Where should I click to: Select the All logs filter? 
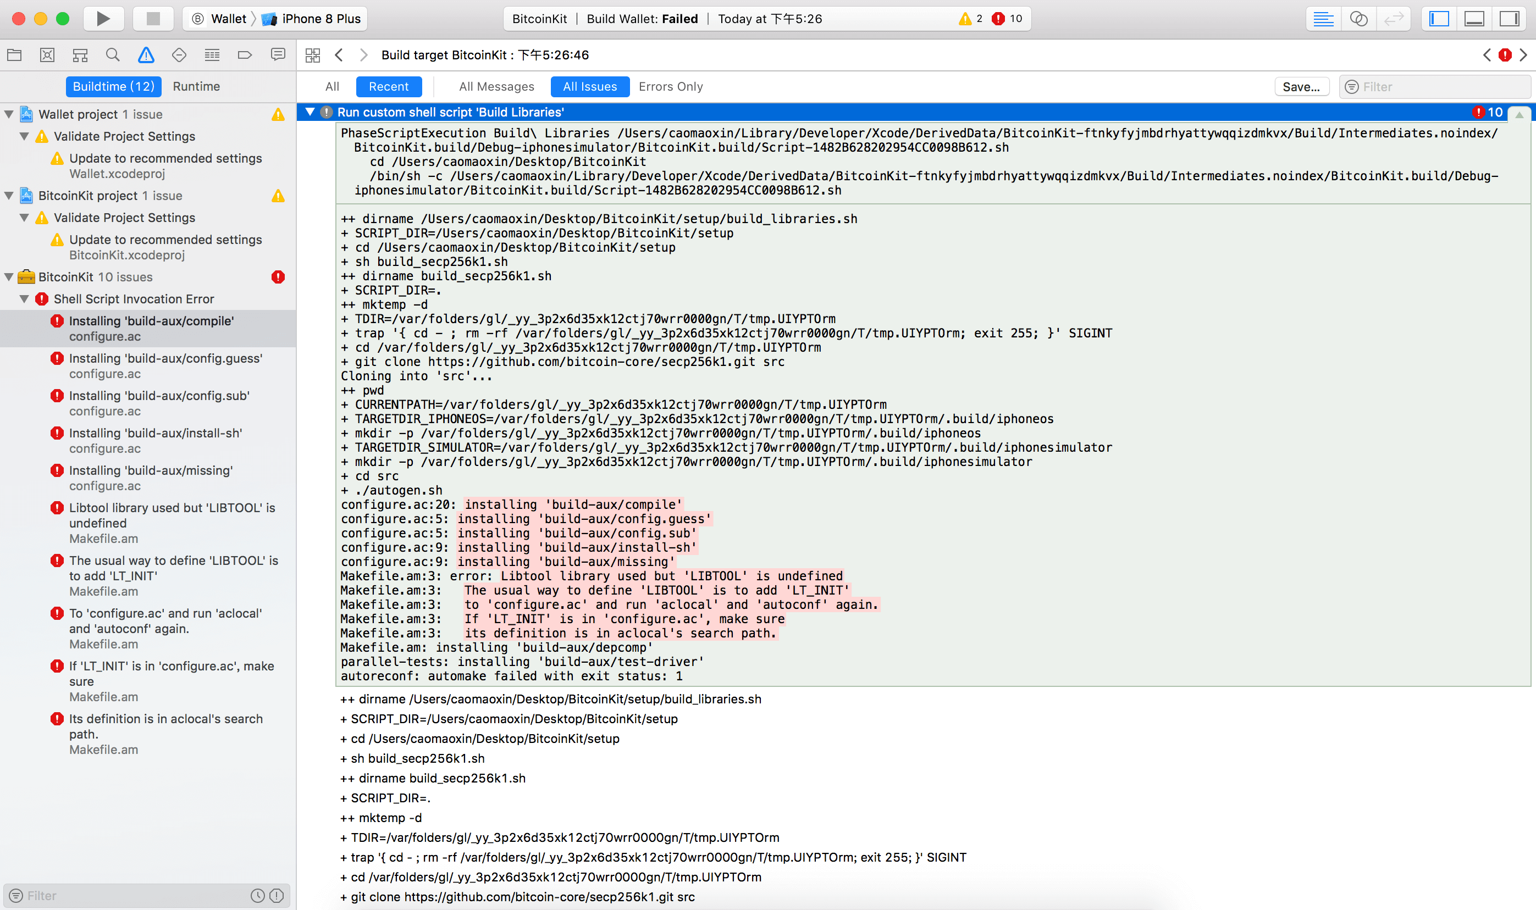[x=332, y=86]
